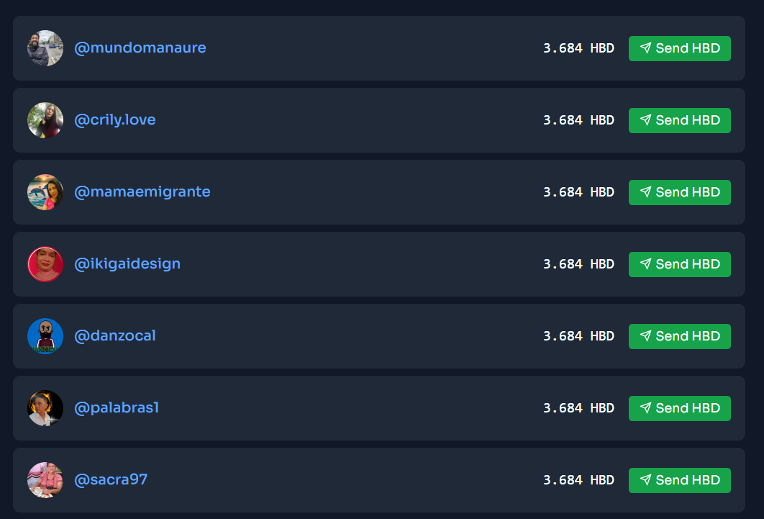Send HBD to crily.love
Image resolution: width=764 pixels, height=519 pixels.
tap(679, 120)
